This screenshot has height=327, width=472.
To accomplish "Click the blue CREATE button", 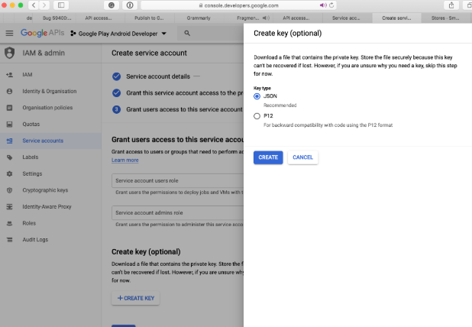I will tap(268, 157).
